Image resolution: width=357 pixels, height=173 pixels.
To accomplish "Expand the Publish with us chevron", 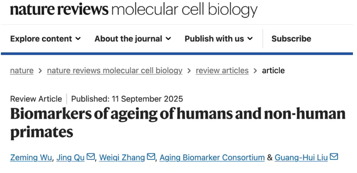I will click(x=250, y=39).
